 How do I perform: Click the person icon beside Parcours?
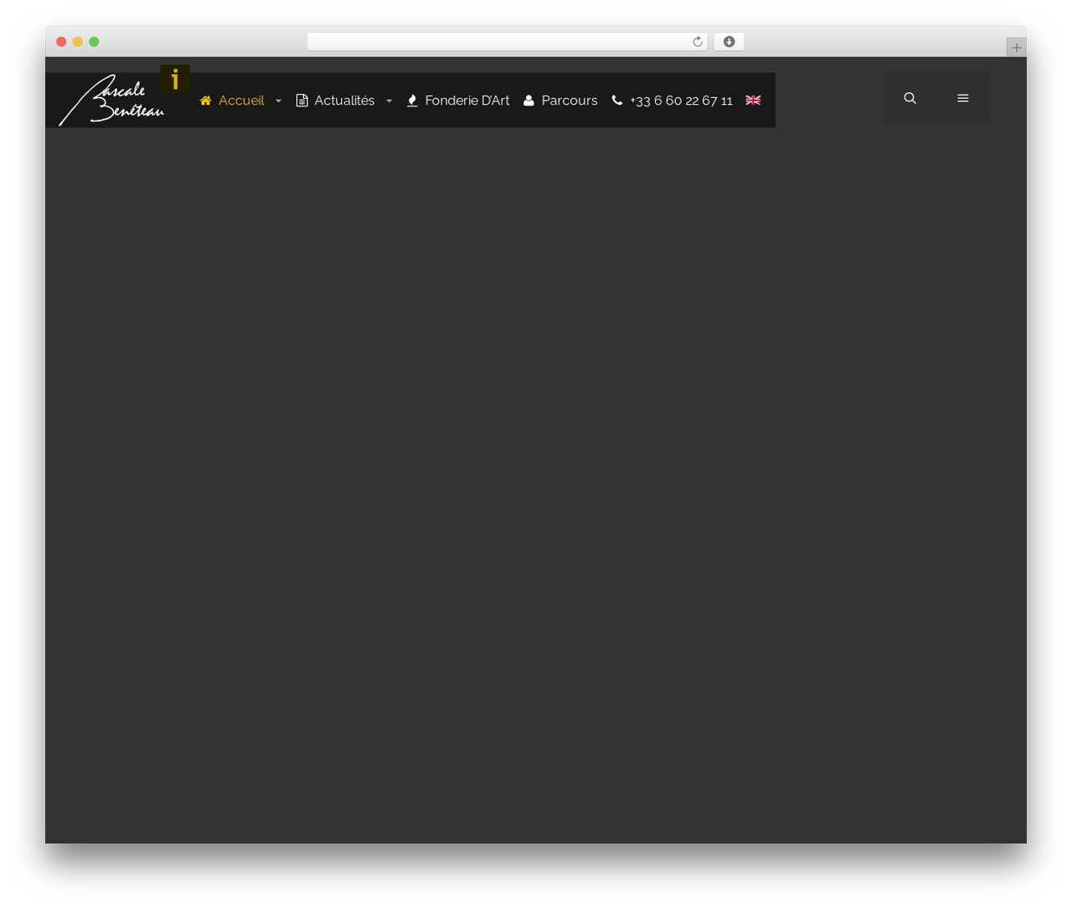(x=528, y=101)
